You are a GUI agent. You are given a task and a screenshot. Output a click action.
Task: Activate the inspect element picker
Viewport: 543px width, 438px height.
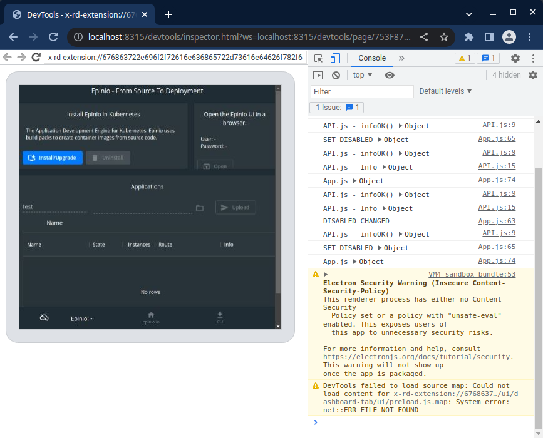[x=319, y=58]
